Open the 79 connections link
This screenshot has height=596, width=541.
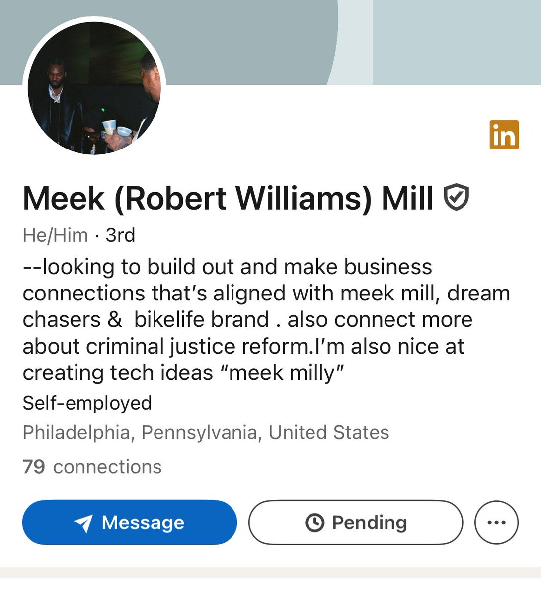pyautogui.click(x=92, y=467)
